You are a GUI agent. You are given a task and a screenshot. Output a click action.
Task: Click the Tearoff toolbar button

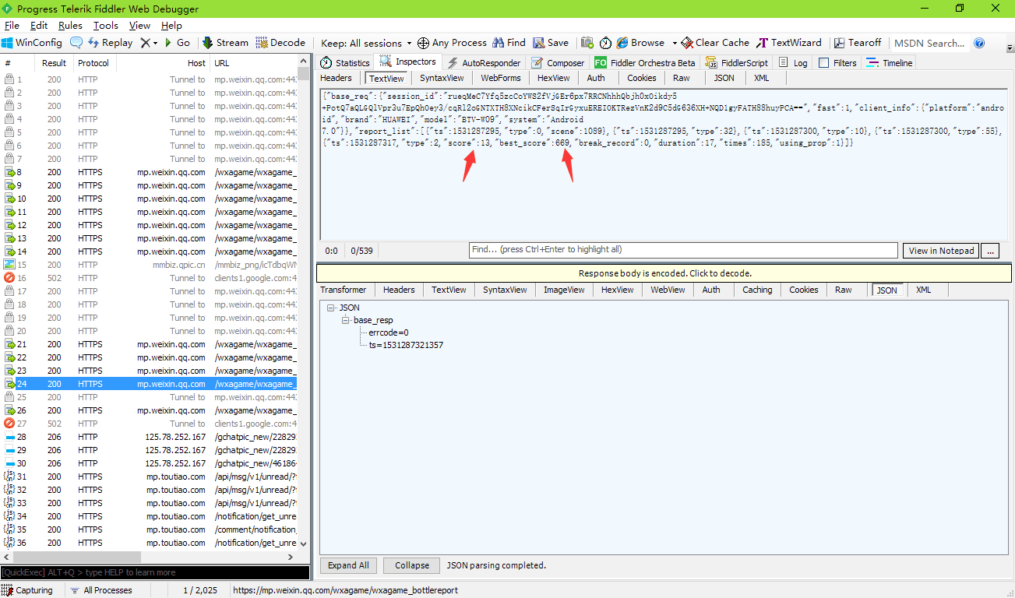pyautogui.click(x=858, y=43)
